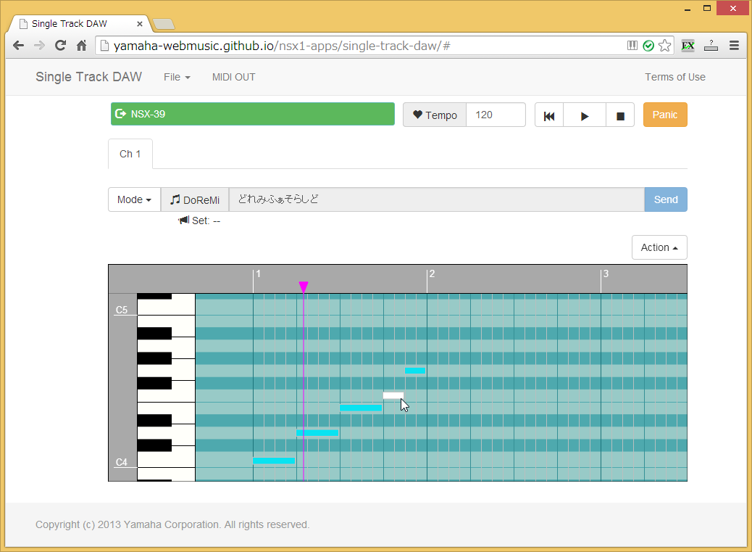Click the browser back arrow
The height and width of the screenshot is (552, 752).
tap(18, 46)
